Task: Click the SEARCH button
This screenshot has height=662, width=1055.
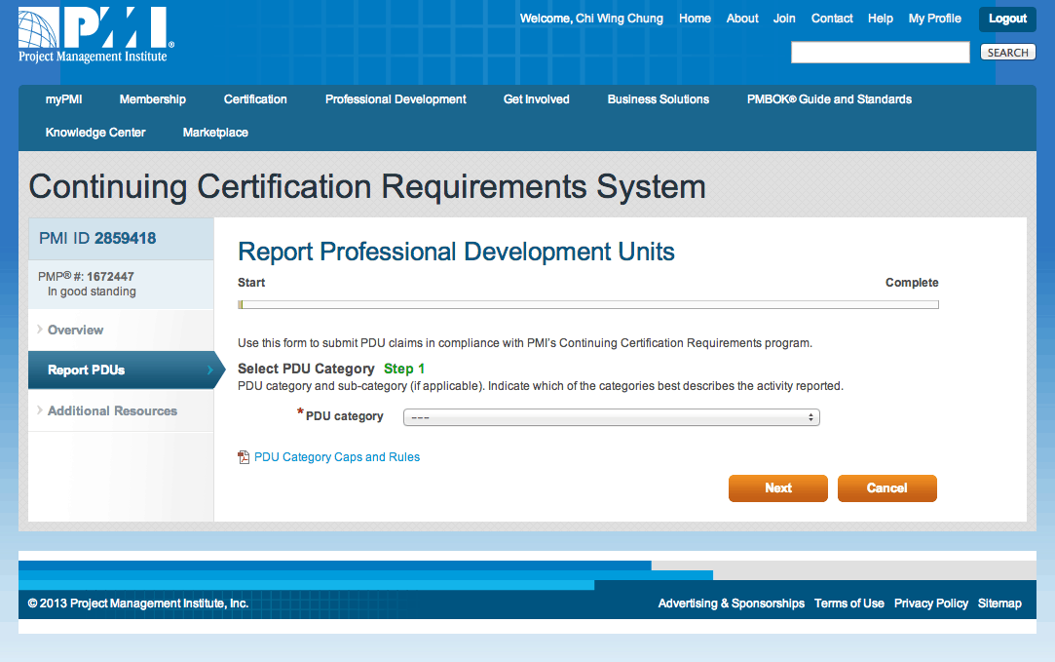Action: coord(1007,52)
